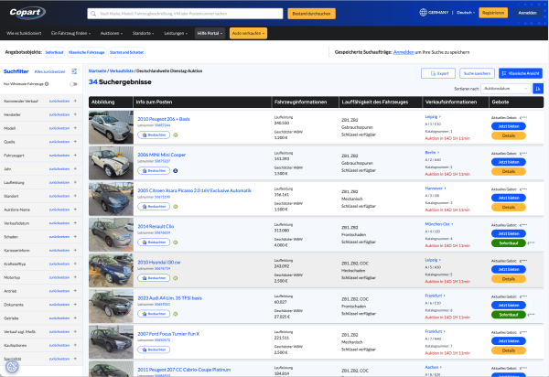Click green status icon on Citroen Xsara row
The height and width of the screenshot is (377, 549).
[x=176, y=207]
